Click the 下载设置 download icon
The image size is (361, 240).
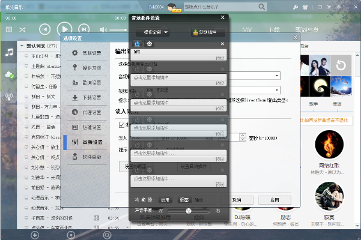pyautogui.click(x=74, y=97)
